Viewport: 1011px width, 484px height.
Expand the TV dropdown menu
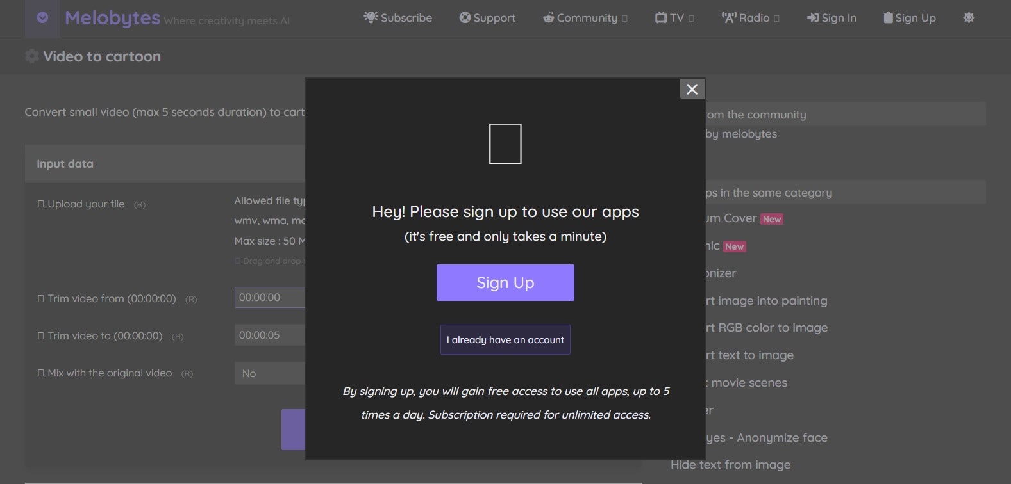(x=674, y=18)
